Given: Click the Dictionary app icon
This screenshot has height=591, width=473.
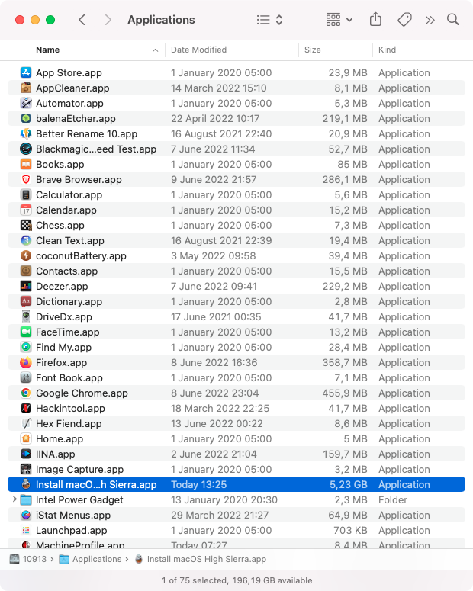Looking at the screenshot, I should 26,301.
